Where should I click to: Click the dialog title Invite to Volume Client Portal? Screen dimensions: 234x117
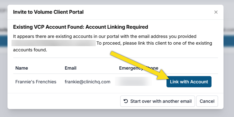tap(48, 12)
